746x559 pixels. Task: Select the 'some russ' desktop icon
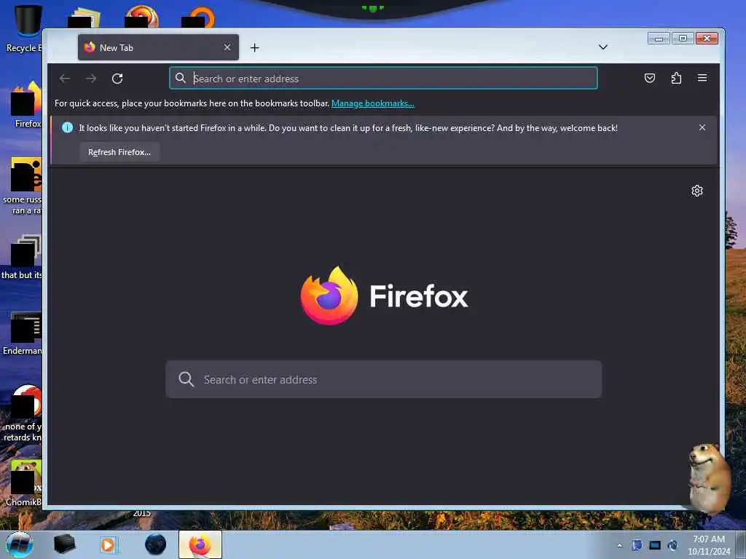pyautogui.click(x=24, y=186)
